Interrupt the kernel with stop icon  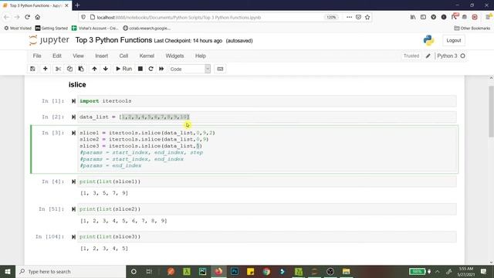tap(140, 69)
